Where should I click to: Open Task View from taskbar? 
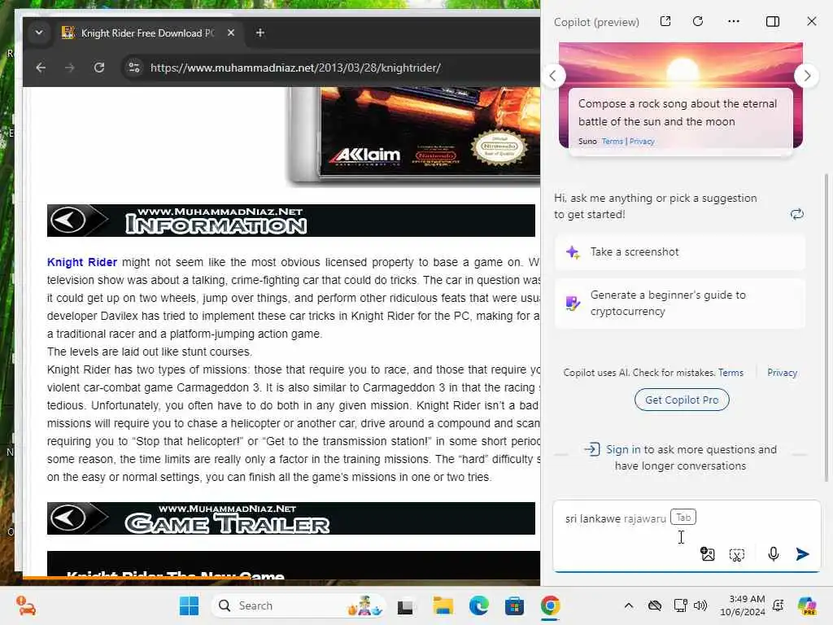405,605
